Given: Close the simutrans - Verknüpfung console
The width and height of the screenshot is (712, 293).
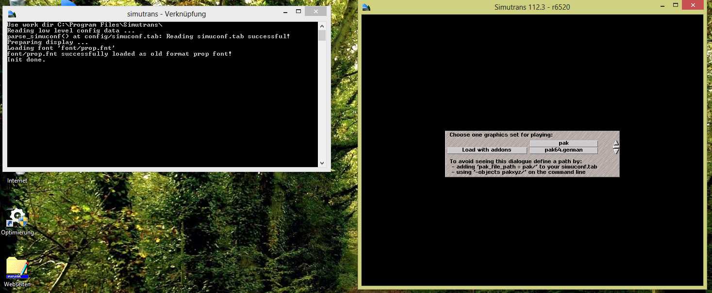Looking at the screenshot, I should click(316, 12).
